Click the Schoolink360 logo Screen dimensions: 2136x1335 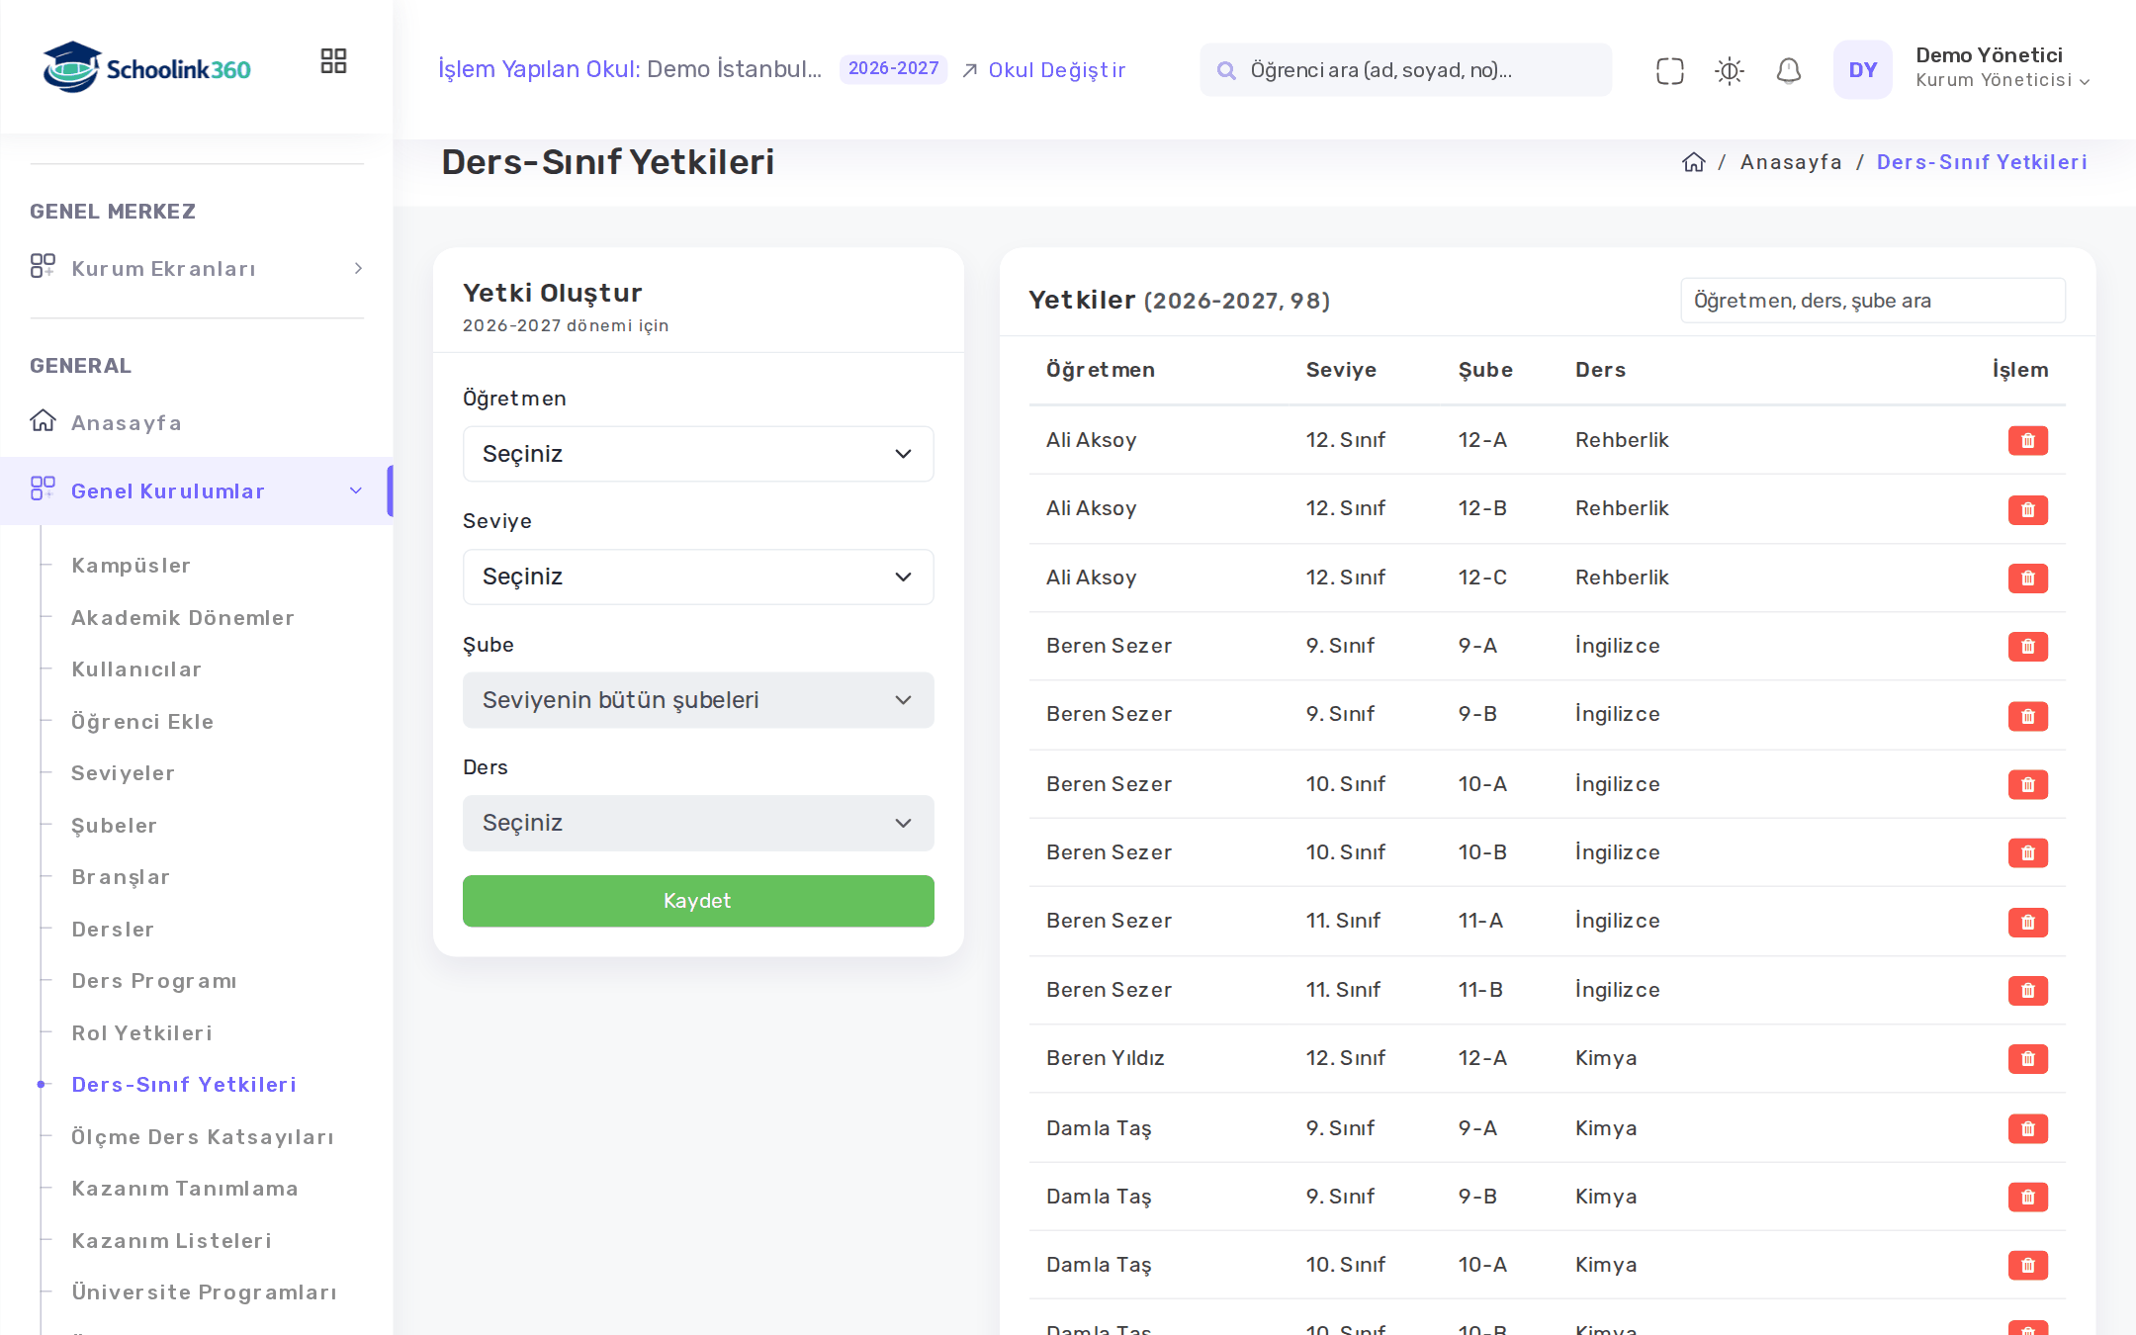146,68
